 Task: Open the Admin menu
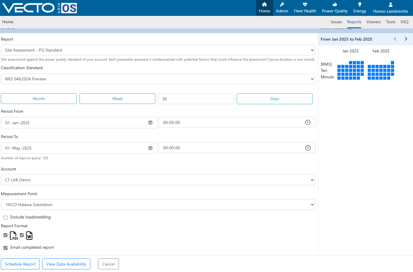pyautogui.click(x=282, y=8)
